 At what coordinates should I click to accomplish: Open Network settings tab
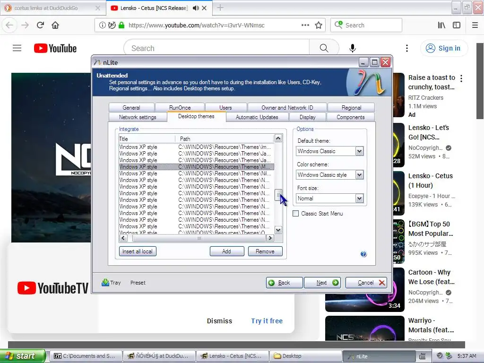(138, 117)
